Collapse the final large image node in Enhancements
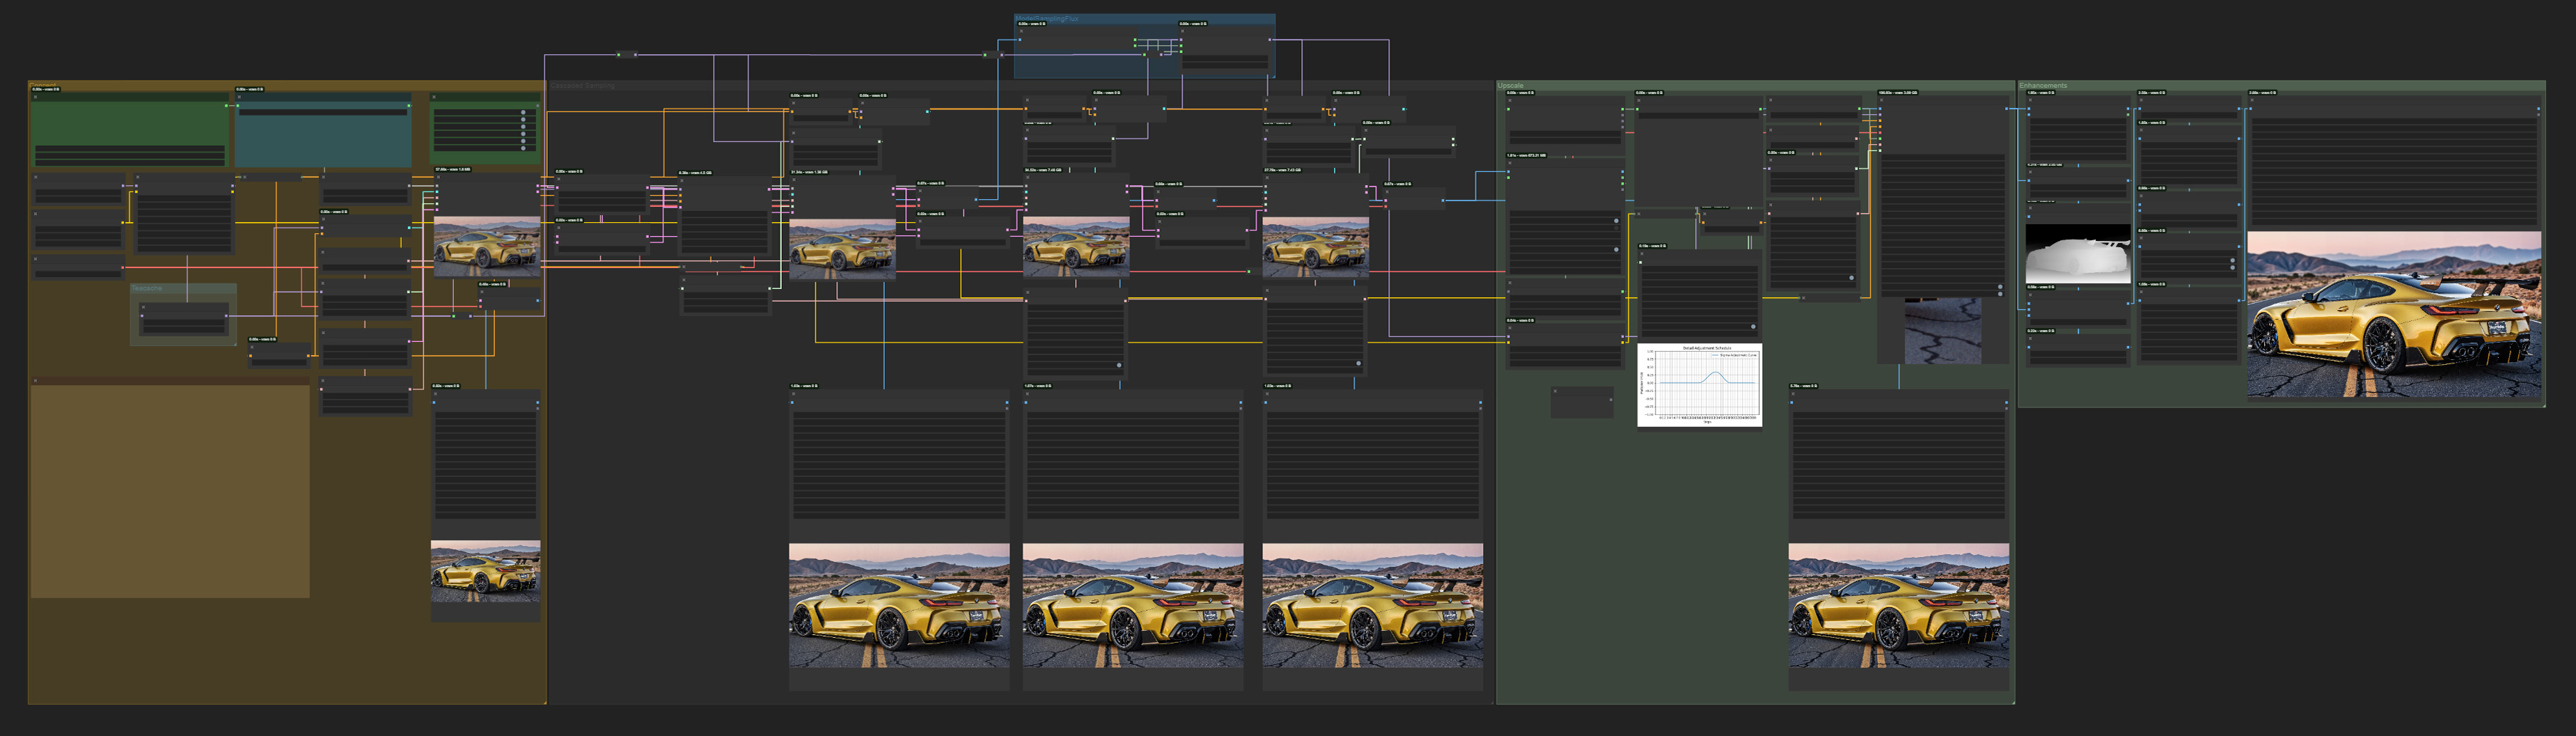 pos(2253,100)
